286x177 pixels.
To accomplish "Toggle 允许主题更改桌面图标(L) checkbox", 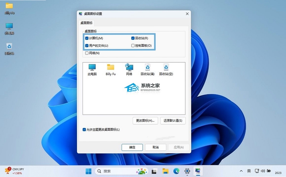I will click(84, 129).
